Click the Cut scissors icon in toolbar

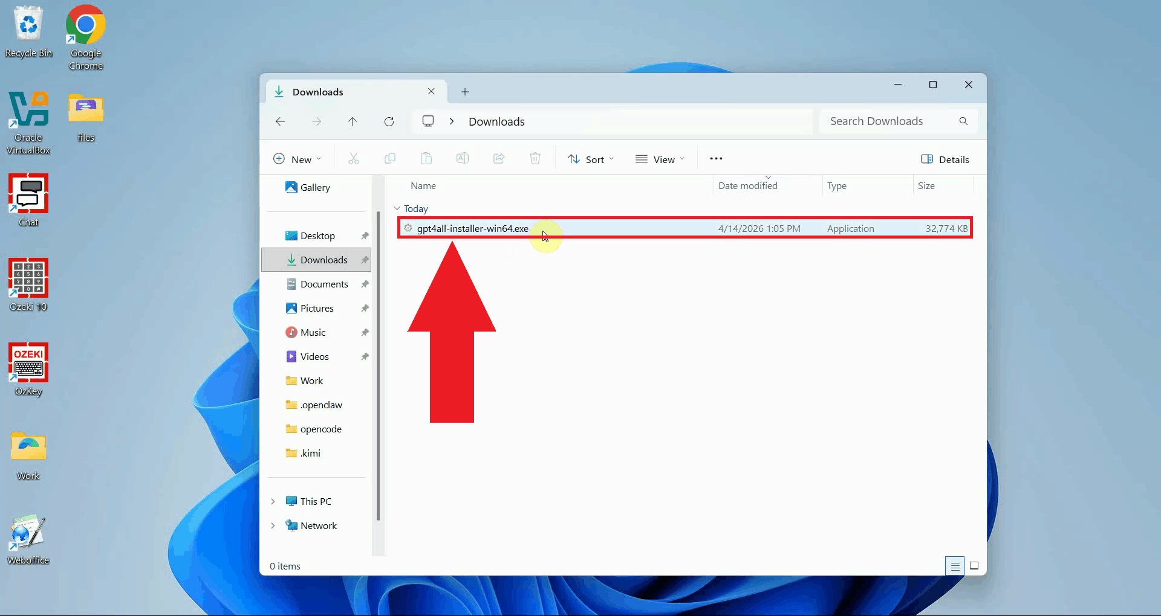click(x=354, y=159)
